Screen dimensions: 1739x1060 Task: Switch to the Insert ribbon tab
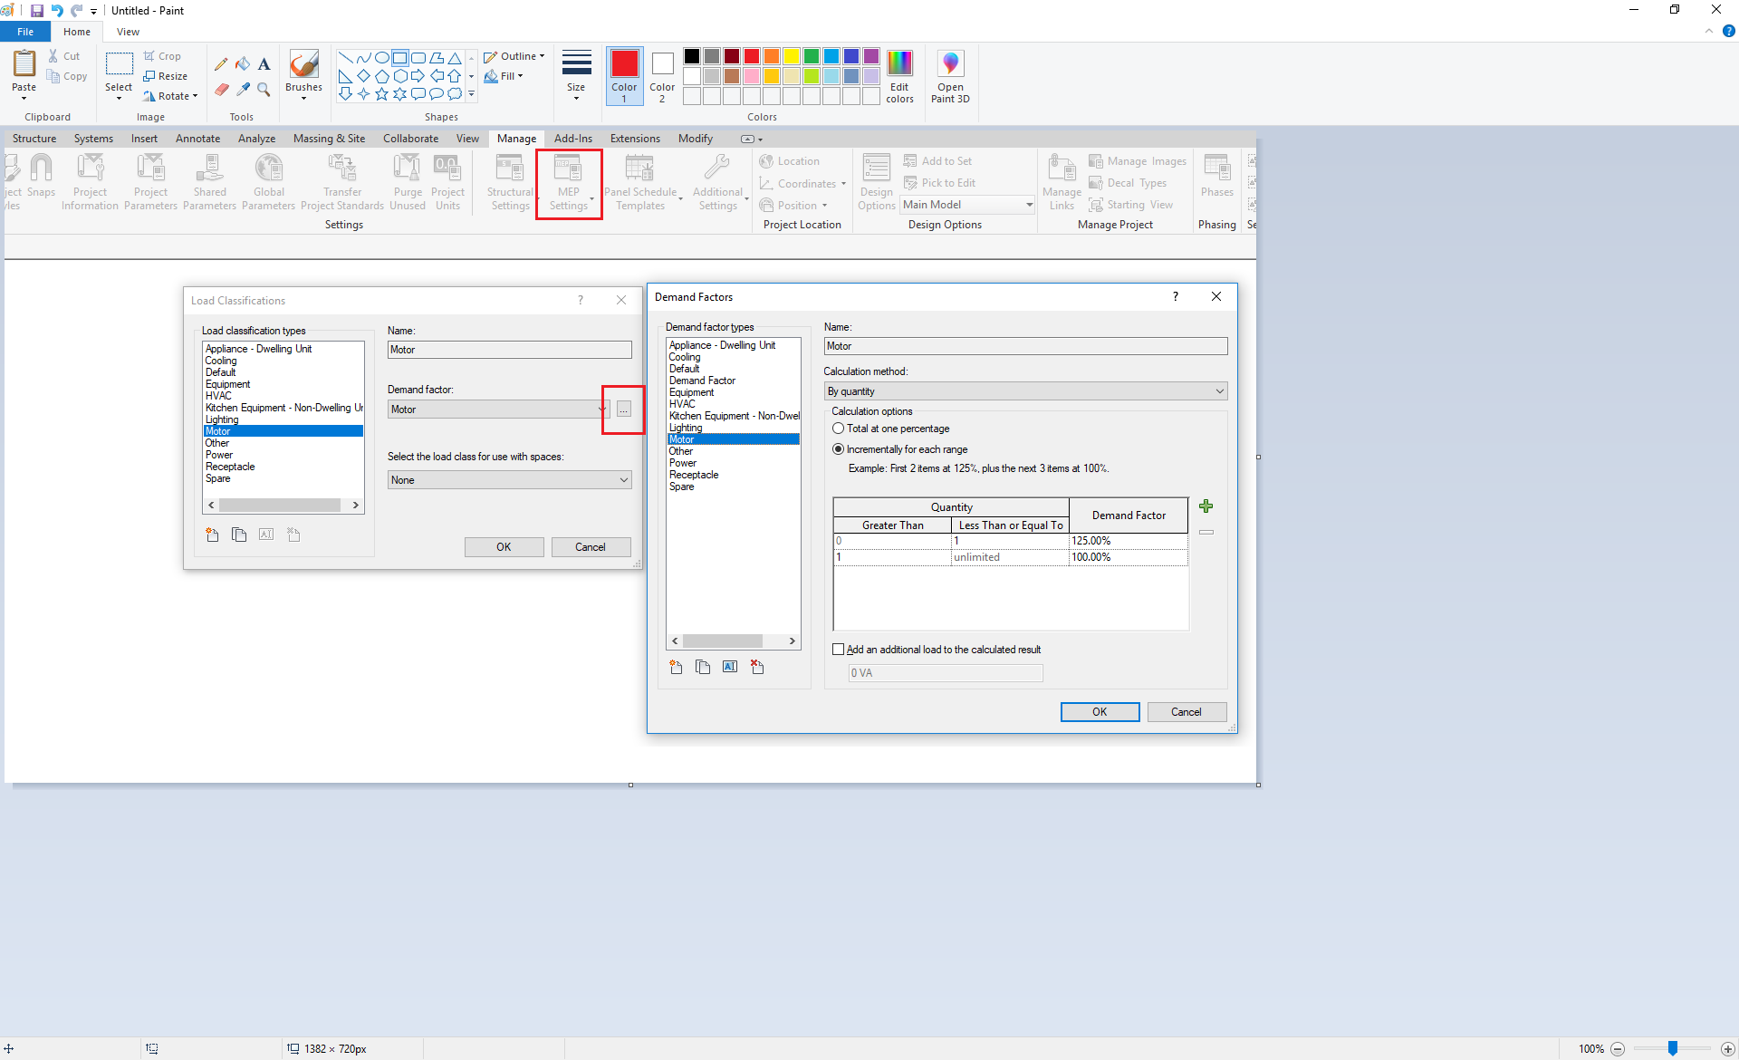(145, 138)
